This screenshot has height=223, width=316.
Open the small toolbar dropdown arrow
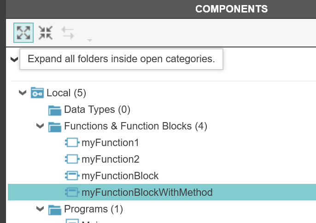pyautogui.click(x=90, y=41)
